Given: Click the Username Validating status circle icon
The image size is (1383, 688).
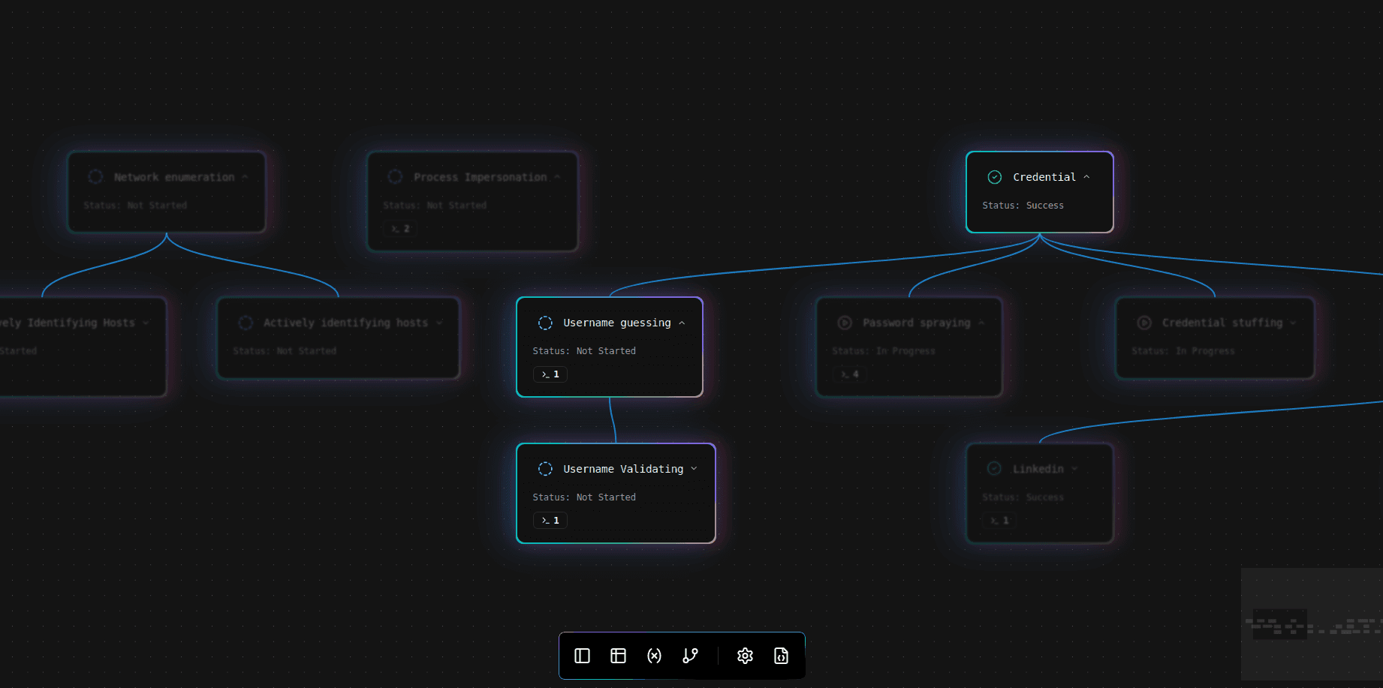Looking at the screenshot, I should point(545,469).
